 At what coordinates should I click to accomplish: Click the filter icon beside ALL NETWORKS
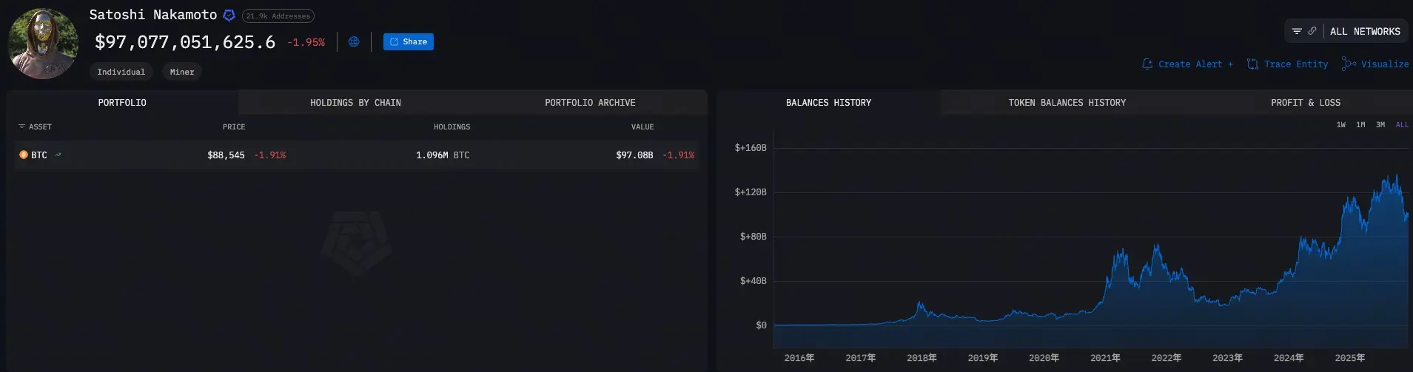tap(1297, 31)
